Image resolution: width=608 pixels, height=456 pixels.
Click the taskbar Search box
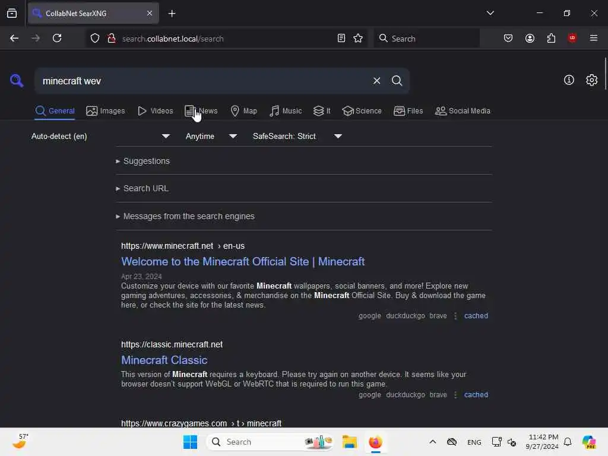click(x=270, y=442)
